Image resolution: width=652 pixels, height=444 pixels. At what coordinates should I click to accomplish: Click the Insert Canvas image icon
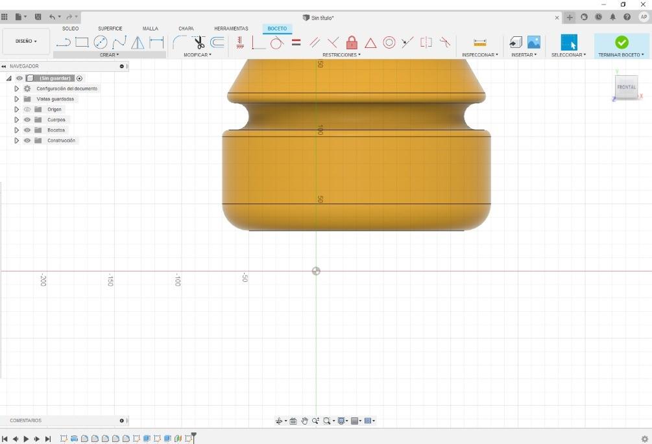point(534,42)
